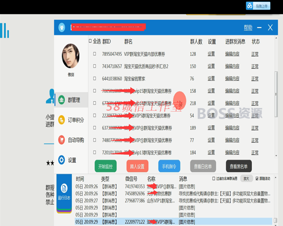Open 设置 link for group 7895047495
Image resolution: width=283 pixels, height=226 pixels.
(211, 54)
